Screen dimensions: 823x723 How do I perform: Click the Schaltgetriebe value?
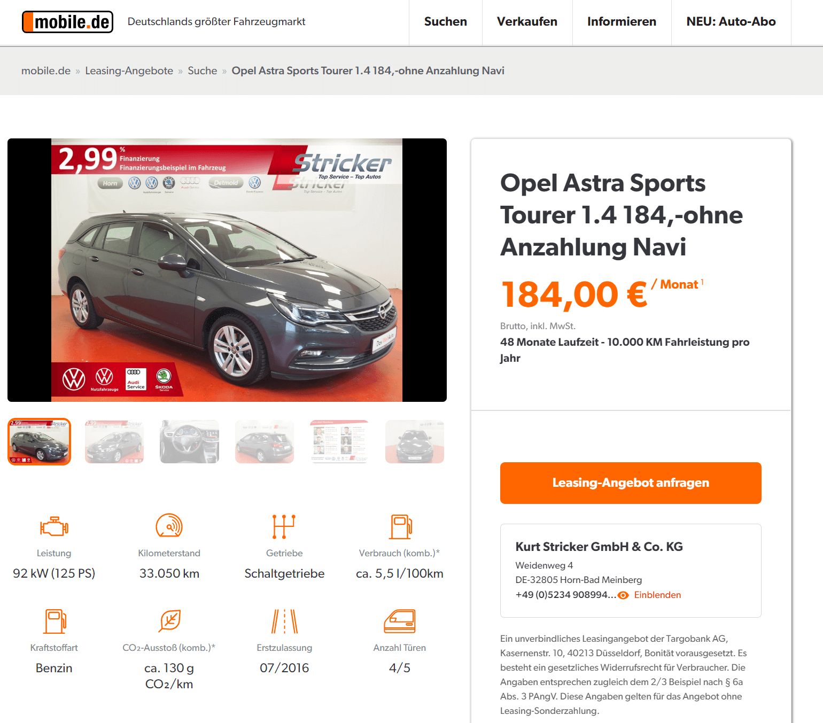284,573
